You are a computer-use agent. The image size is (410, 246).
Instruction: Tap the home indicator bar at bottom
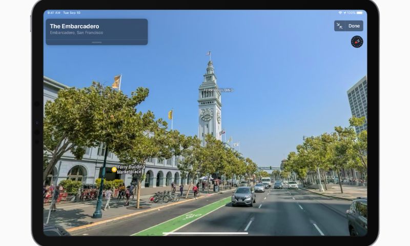coord(205,234)
